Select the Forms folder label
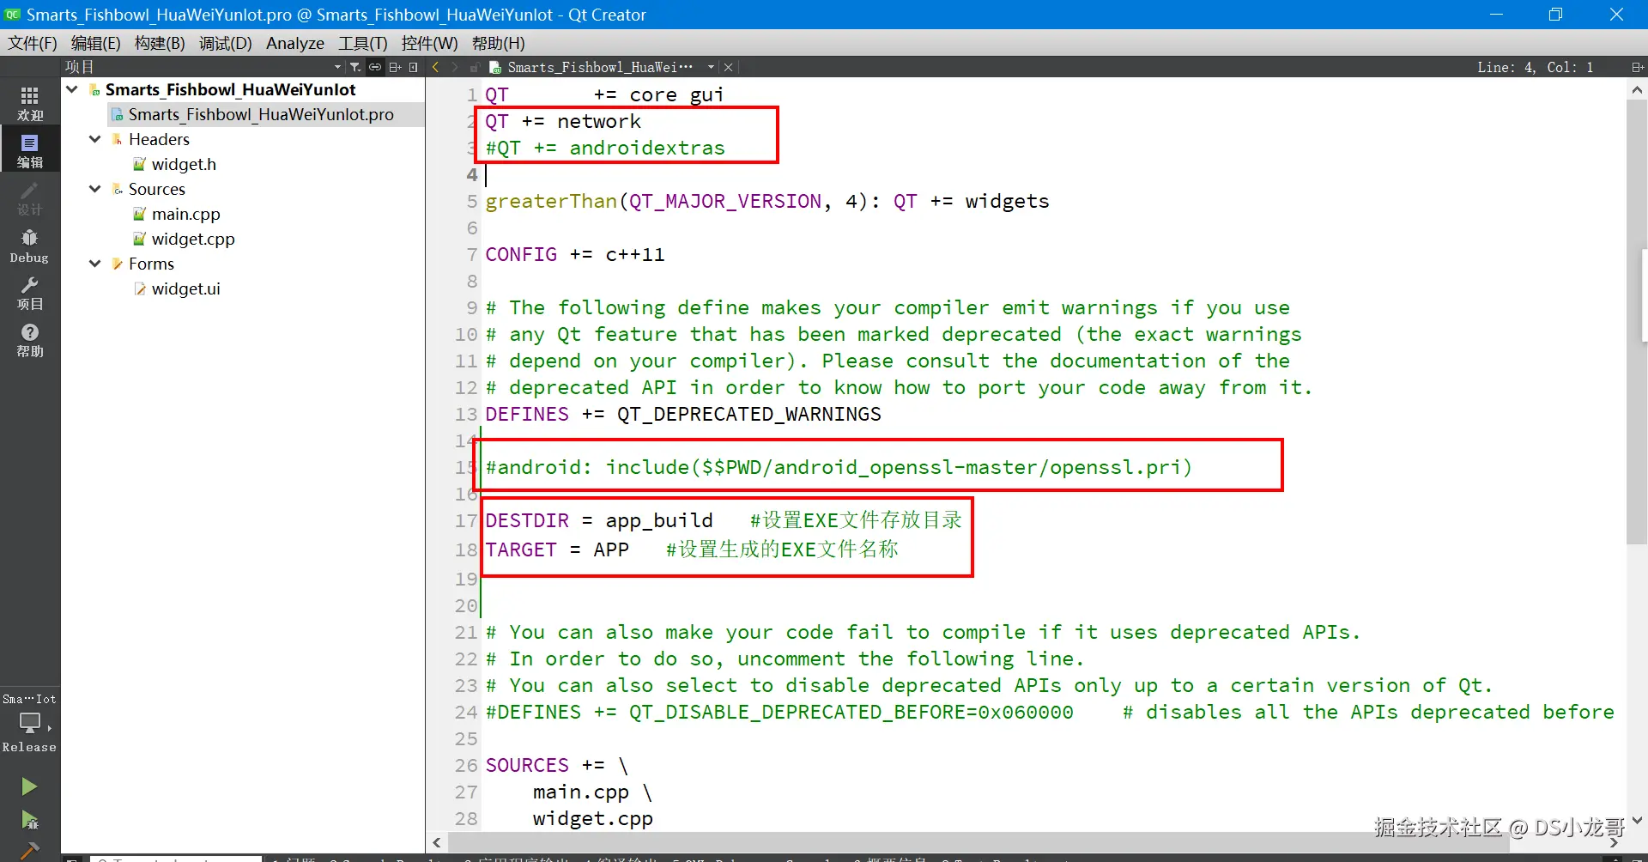Image resolution: width=1648 pixels, height=862 pixels. 151,264
